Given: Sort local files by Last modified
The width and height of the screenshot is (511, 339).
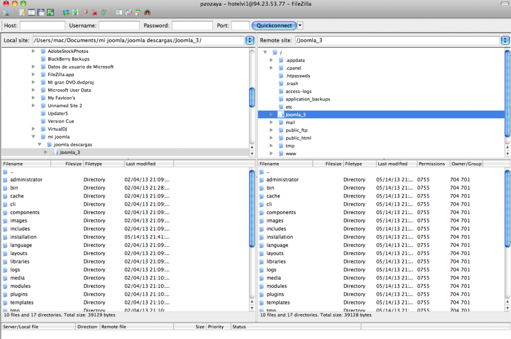Looking at the screenshot, I should [149, 164].
